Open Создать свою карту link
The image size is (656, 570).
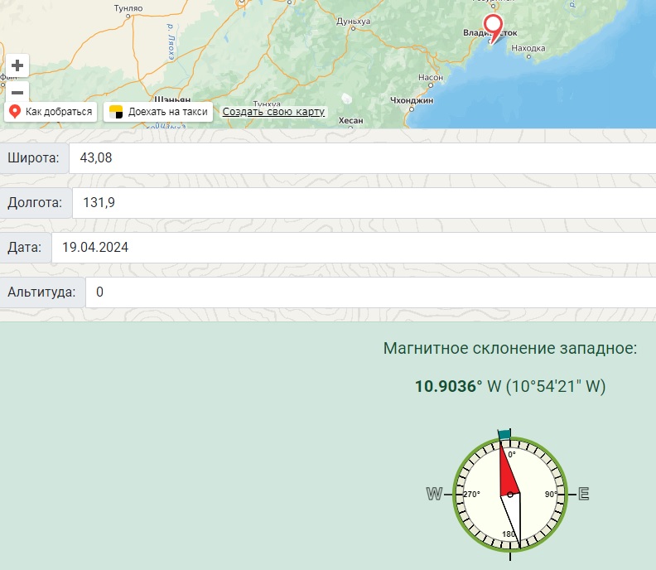tap(273, 112)
